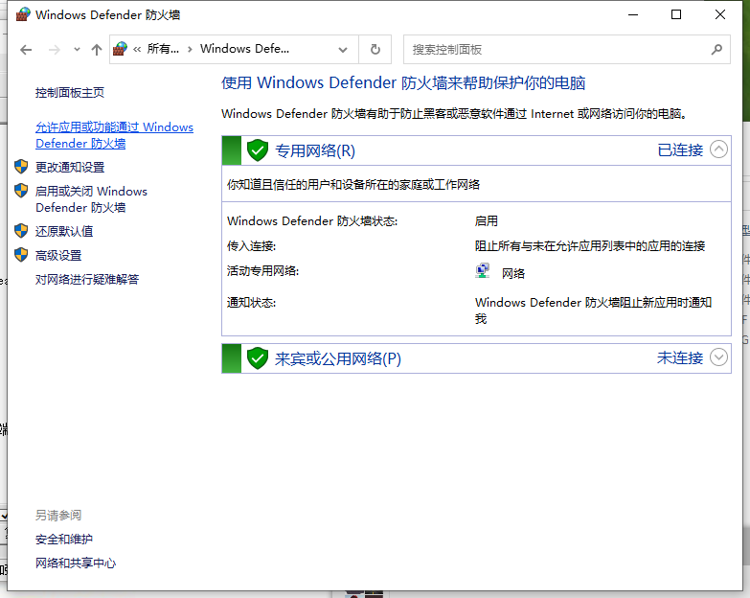750x598 pixels.
Task: Open the recent locations dropdown arrow
Action: pyautogui.click(x=77, y=50)
